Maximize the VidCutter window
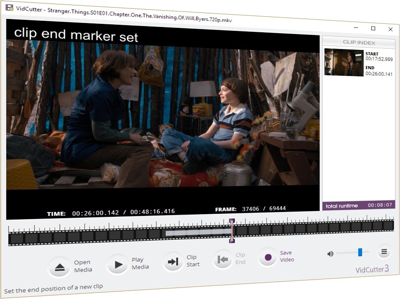This screenshot has height=299, width=400. 373,28
